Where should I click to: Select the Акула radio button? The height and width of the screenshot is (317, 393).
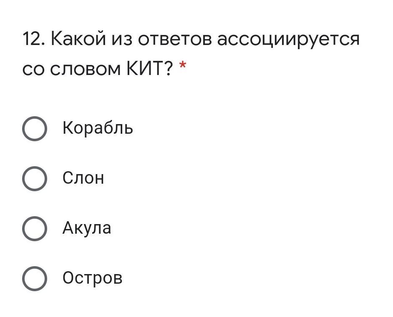tap(35, 229)
